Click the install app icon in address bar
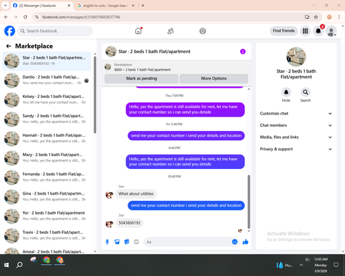The image size is (345, 276). [307, 17]
